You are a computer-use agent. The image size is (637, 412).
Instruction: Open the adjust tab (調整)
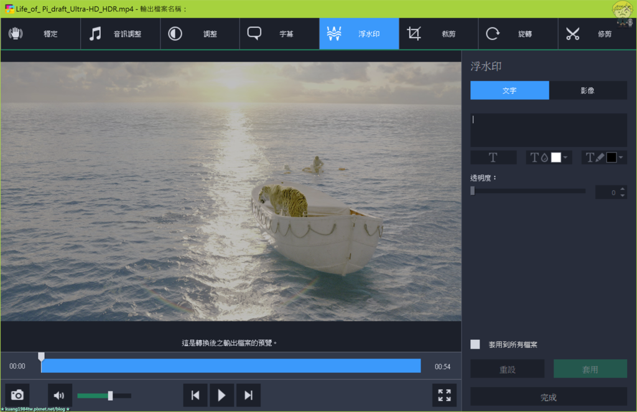coord(200,34)
